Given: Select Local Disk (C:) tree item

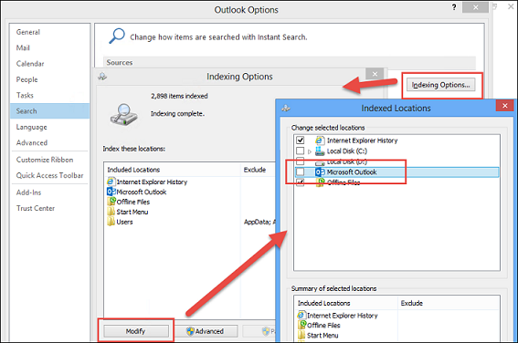Looking at the screenshot, I should [347, 151].
